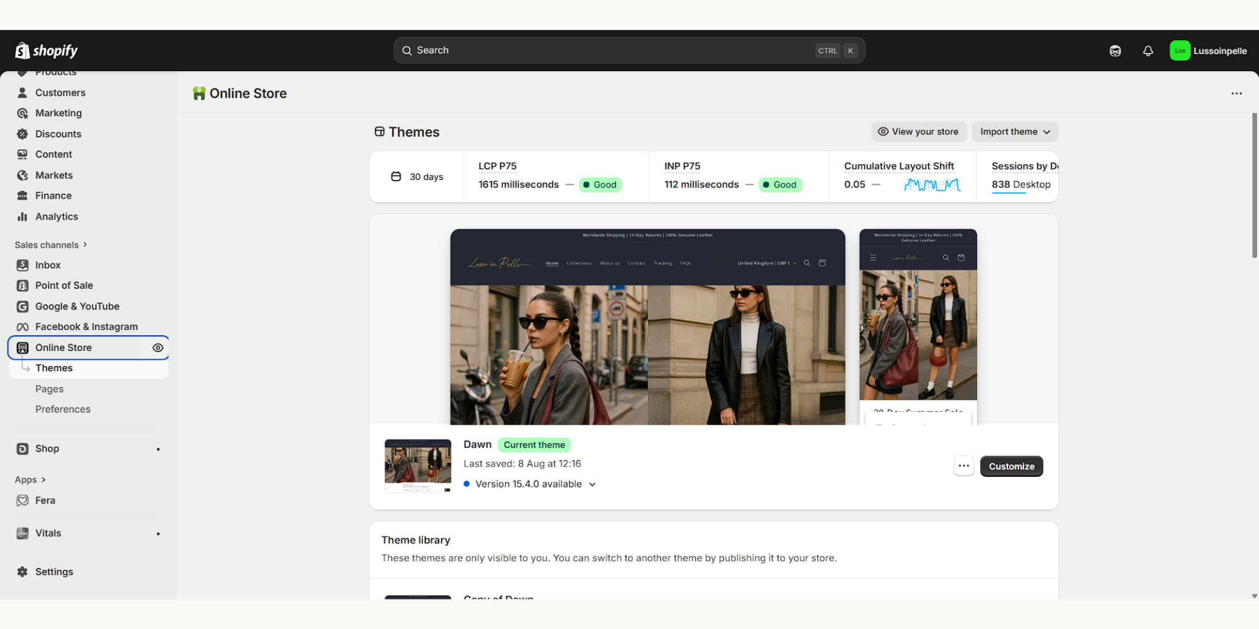Click the Marketing target icon
1259x629 pixels.
[23, 113]
